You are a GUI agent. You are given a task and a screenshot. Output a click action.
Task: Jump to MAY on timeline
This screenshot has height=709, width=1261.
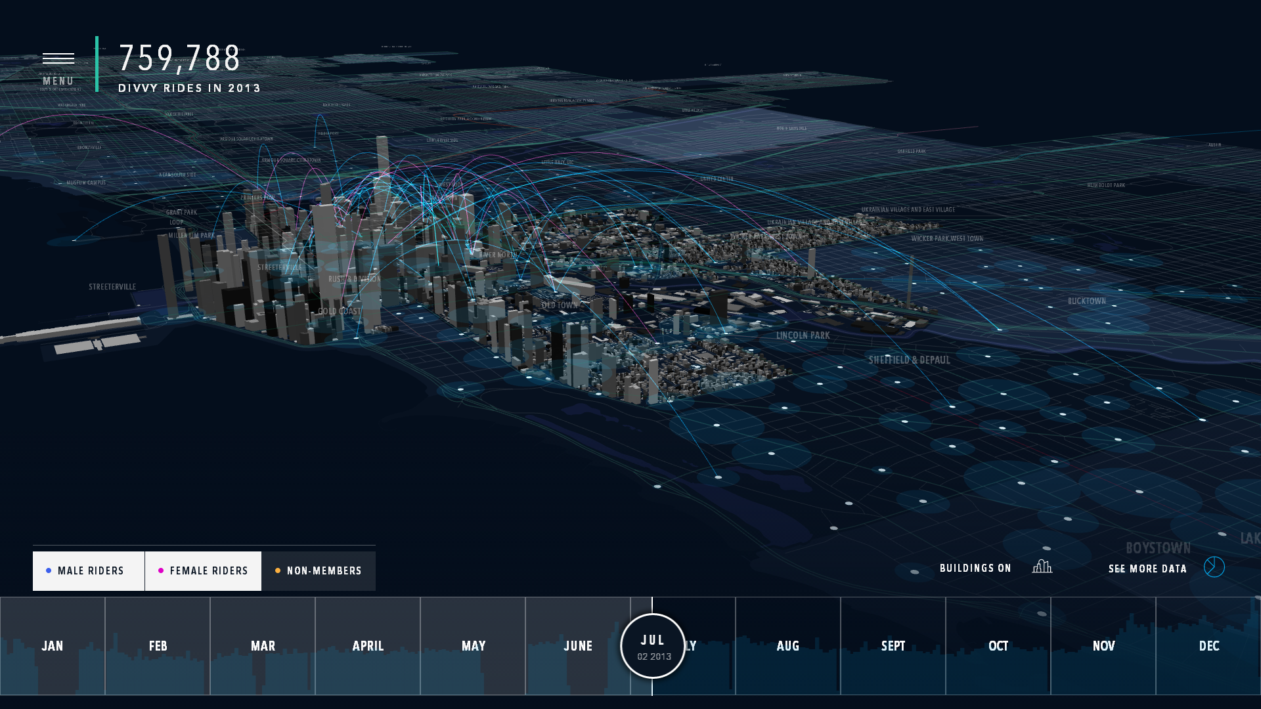pos(474,646)
